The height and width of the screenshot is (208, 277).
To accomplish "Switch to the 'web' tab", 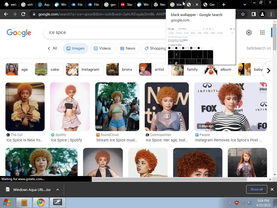I will click(x=11, y=5).
